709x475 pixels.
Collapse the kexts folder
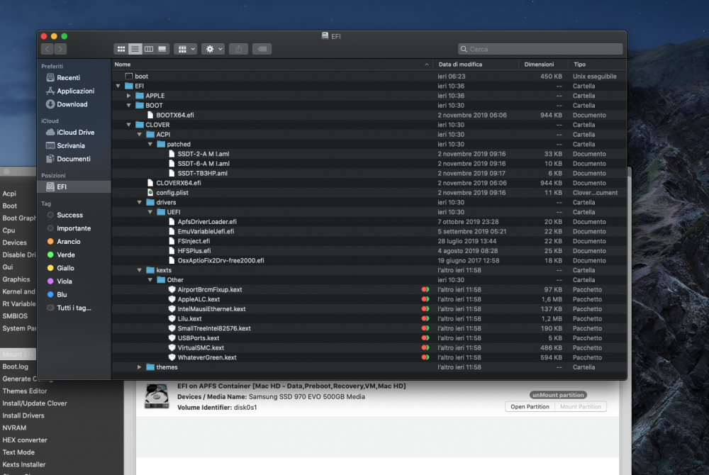(139, 270)
